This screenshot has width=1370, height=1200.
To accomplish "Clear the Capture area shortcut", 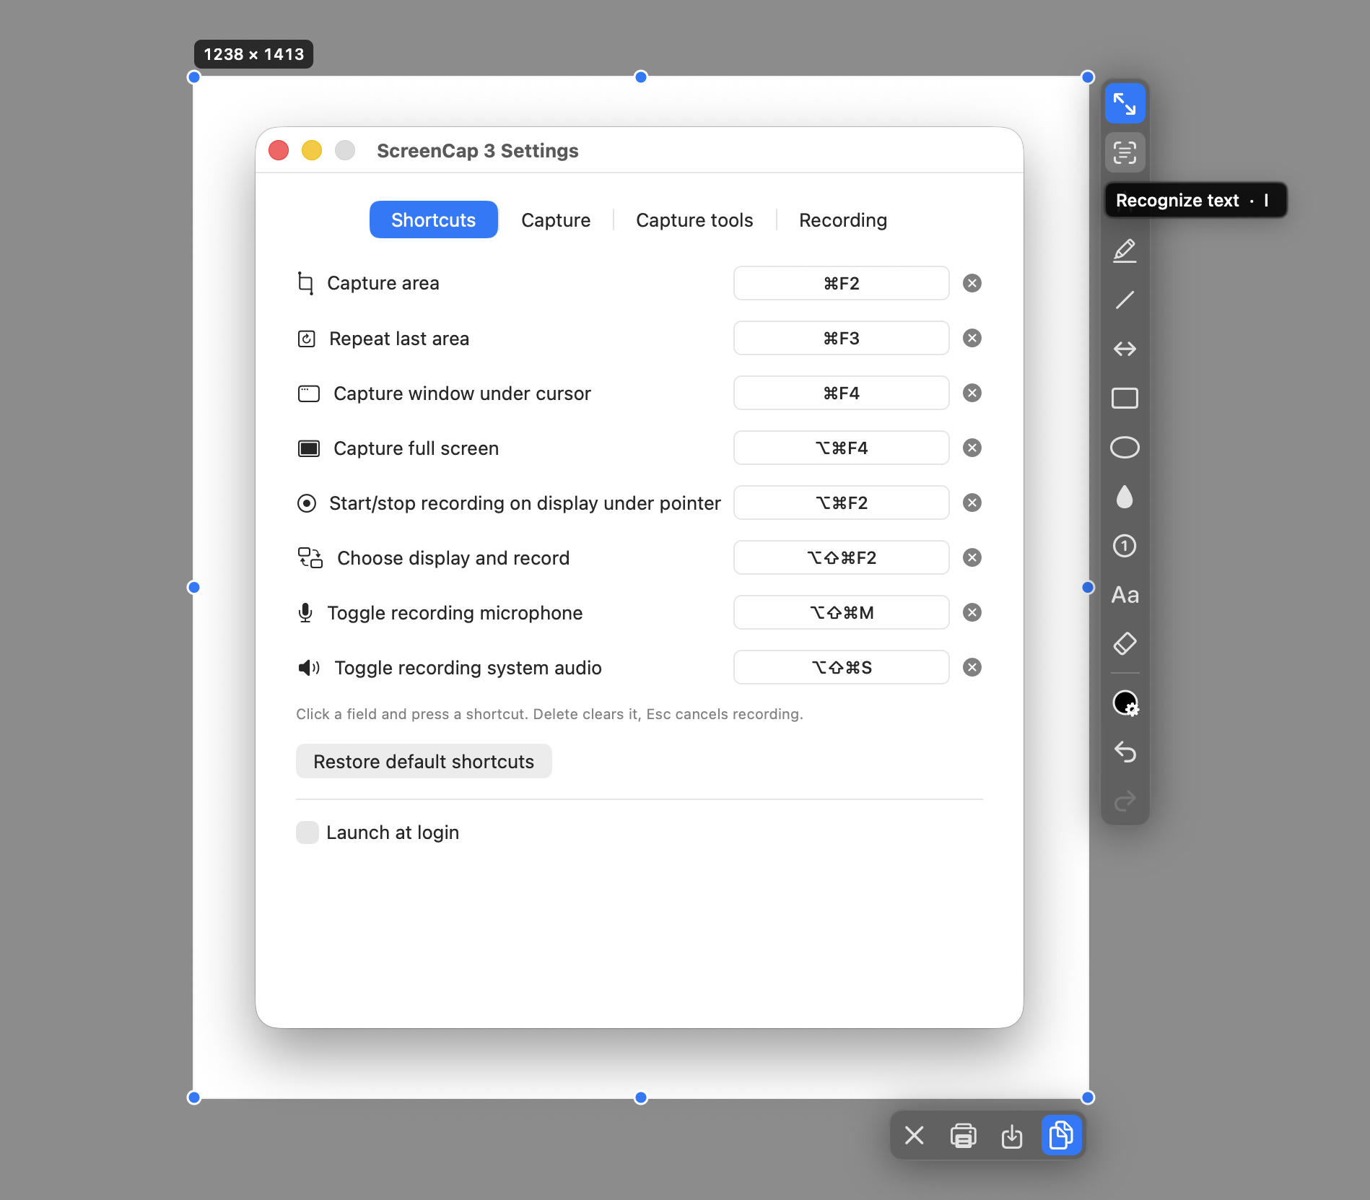I will tap(972, 283).
